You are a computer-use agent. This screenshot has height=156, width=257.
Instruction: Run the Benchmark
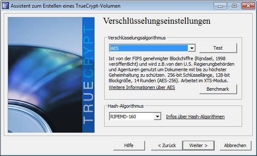click(x=218, y=89)
